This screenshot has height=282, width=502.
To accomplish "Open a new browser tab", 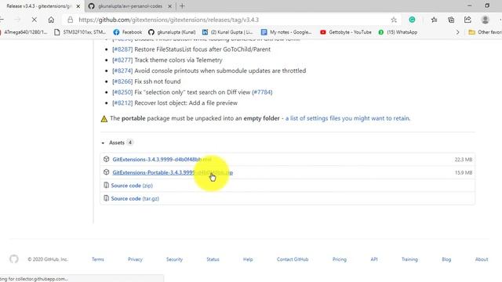I will coord(182,6).
